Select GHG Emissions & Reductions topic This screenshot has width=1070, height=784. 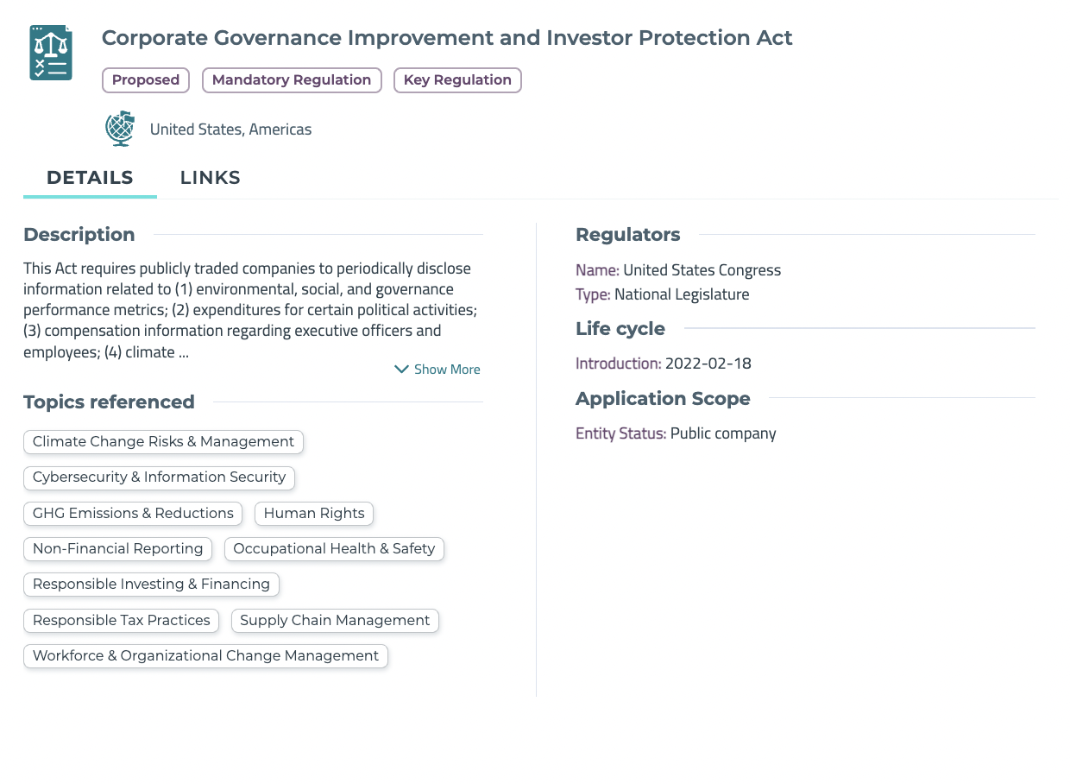click(133, 514)
